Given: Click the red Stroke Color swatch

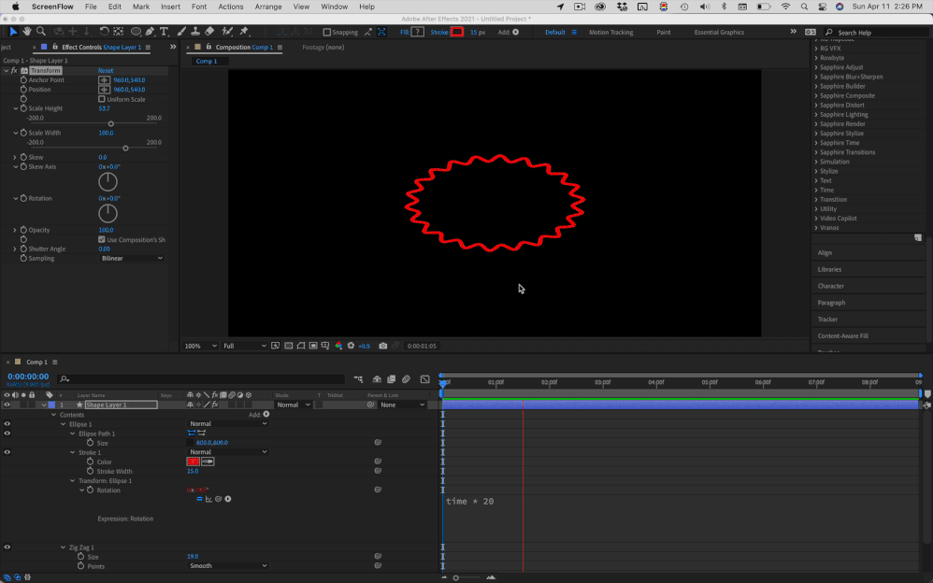Looking at the screenshot, I should [x=192, y=462].
